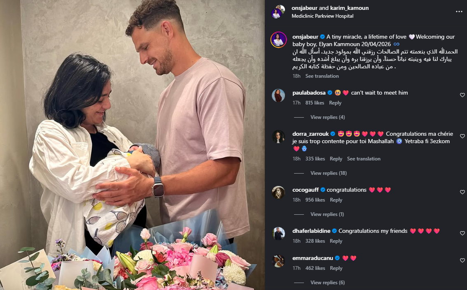Expand View replies (18) under dorra_zarrouk
467x290 pixels.
coord(329,173)
